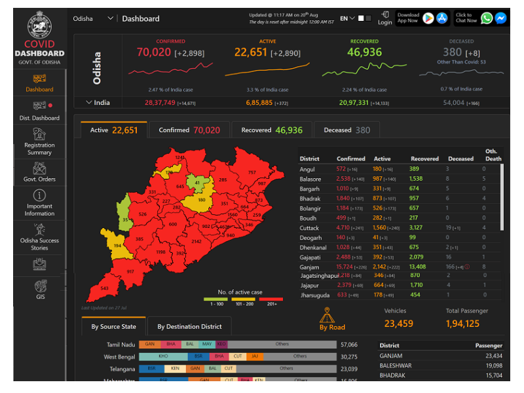
Task: Switch theme with the white square toggle
Action: point(360,18)
